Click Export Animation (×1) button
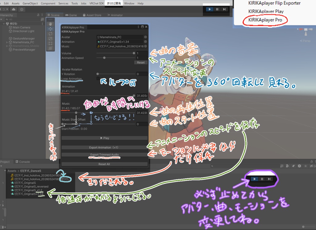This screenshot has height=230, width=316. pos(104,147)
